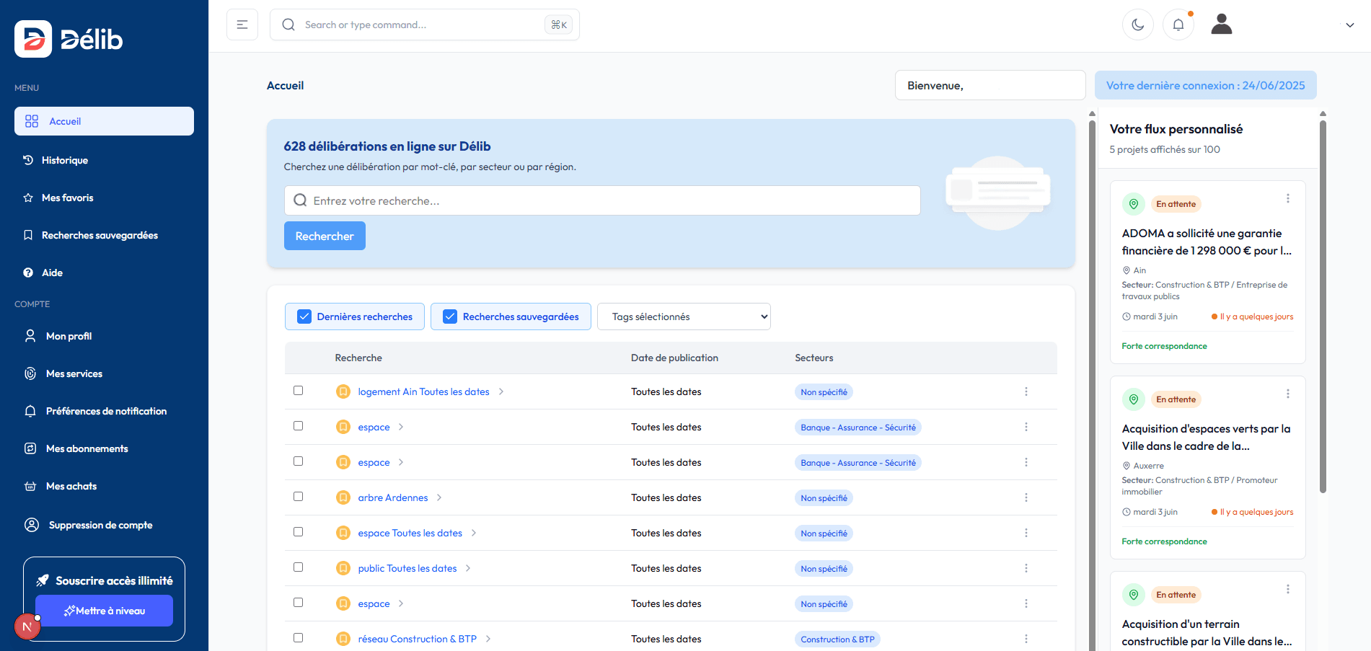Open the notifications bell icon
1371x651 pixels.
(1178, 25)
